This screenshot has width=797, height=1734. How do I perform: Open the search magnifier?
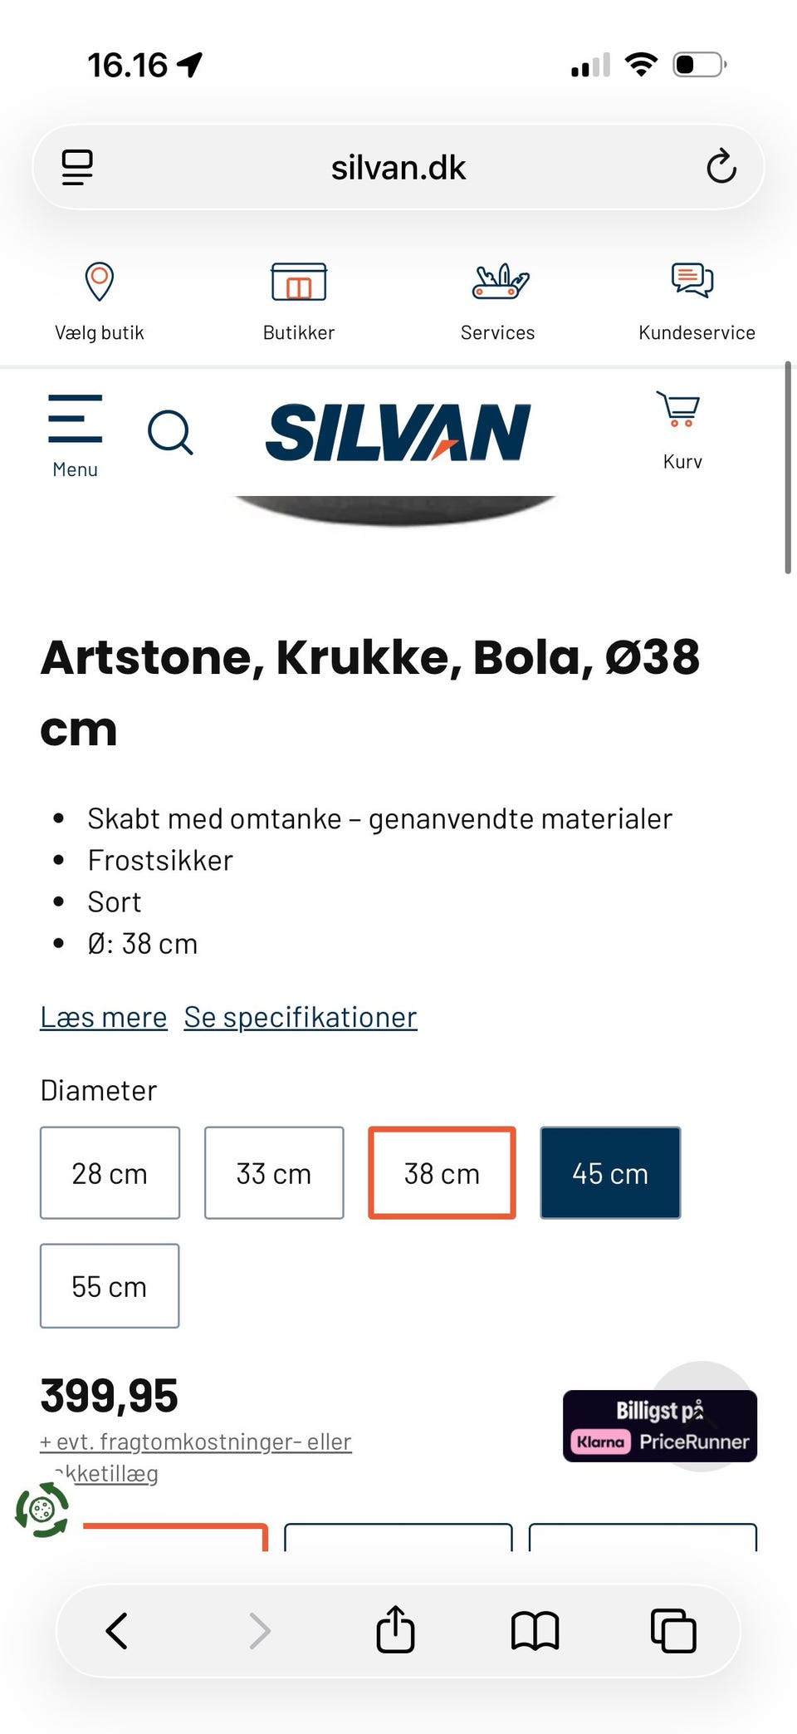pyautogui.click(x=171, y=432)
